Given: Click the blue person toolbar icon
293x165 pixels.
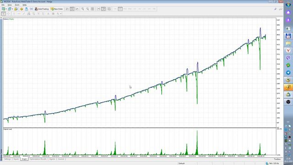Looking at the screenshot, I should [x=27, y=9].
